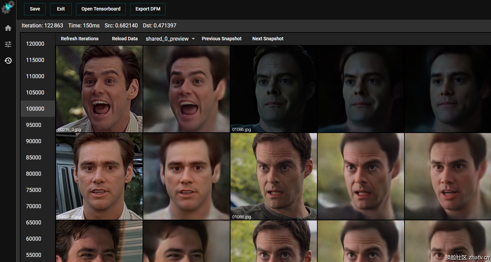Click the Dst: 0.471397 loss value

[160, 25]
